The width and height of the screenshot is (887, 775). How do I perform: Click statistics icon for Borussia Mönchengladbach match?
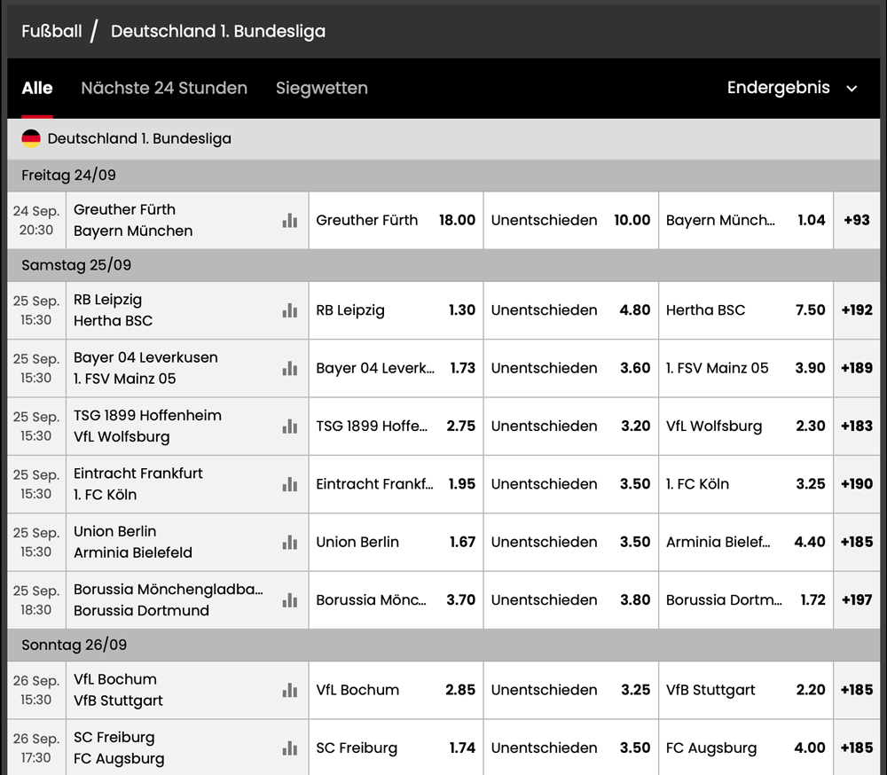coord(289,600)
